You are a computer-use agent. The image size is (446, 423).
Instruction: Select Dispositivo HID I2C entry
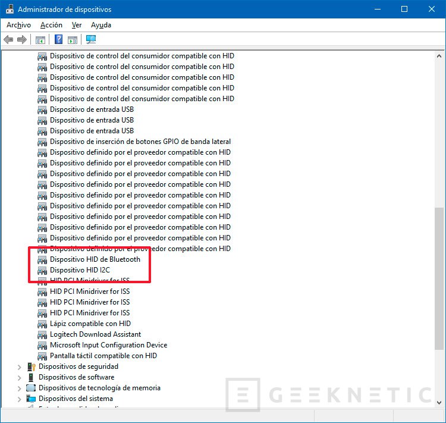80,270
